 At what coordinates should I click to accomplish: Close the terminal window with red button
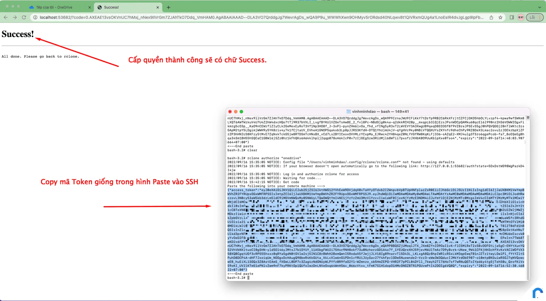(x=230, y=111)
